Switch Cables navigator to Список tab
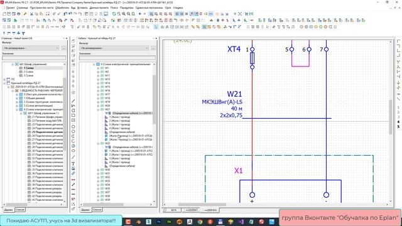Image resolution: width=402 pixels, height=226 pixels. (97, 210)
